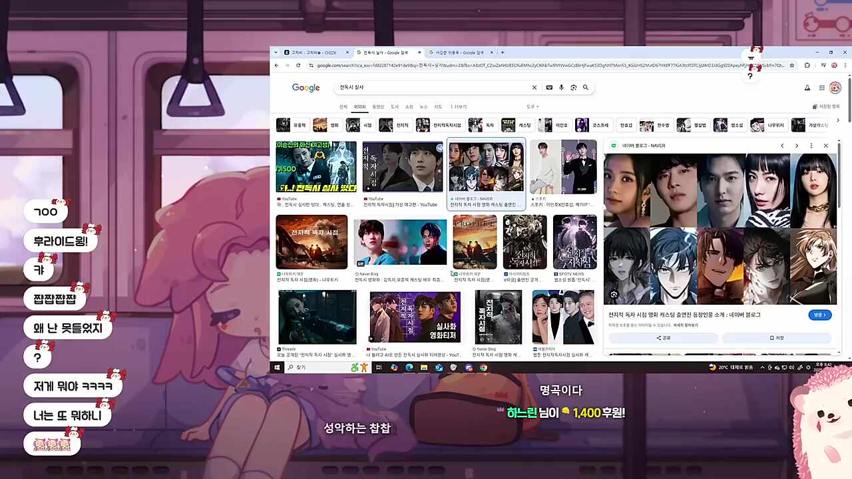Save the image with the 저장 button
852x479 pixels.
[777, 338]
